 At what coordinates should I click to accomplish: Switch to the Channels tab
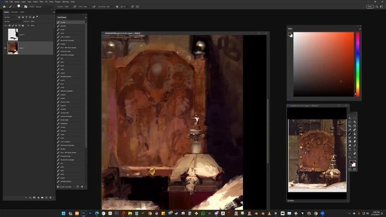14,12
